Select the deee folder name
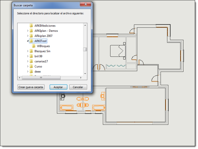This screenshot has width=198, height=149. (x=37, y=72)
